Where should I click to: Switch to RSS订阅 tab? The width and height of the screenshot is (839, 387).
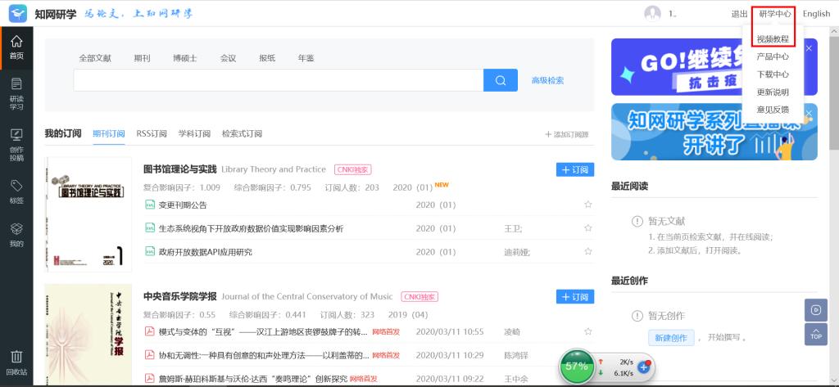click(152, 133)
